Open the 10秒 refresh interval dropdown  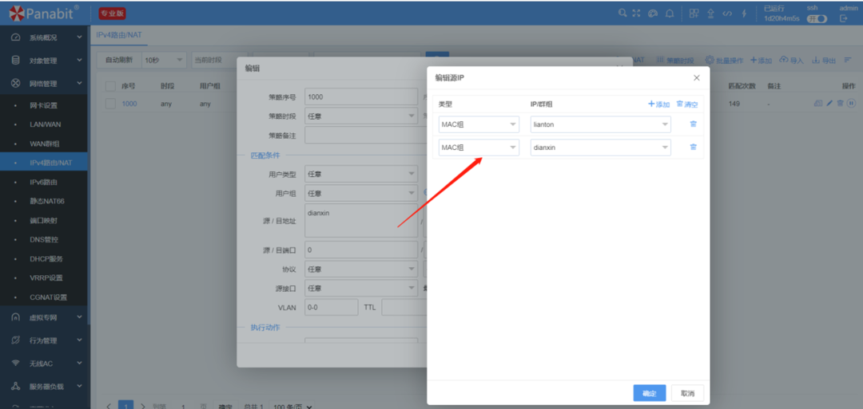coord(164,60)
